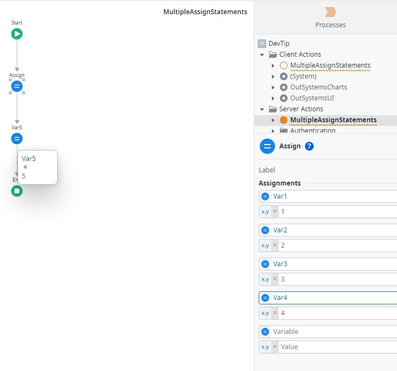Collapse the Server Actions folder

262,109
